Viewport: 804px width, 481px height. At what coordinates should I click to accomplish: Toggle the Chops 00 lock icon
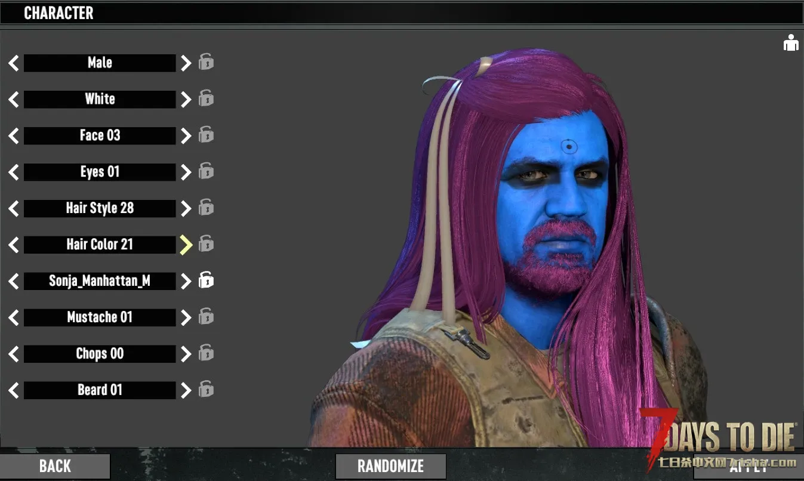[x=206, y=353]
